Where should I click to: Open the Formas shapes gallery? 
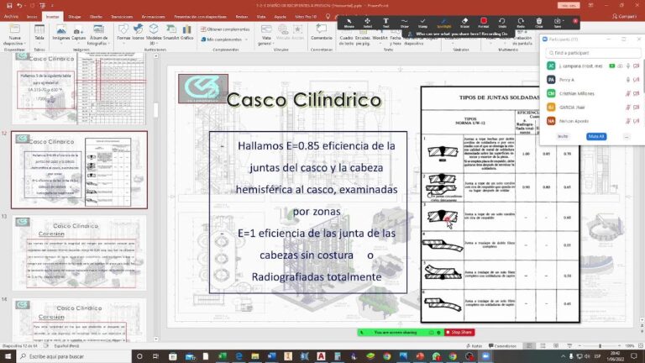pyautogui.click(x=123, y=33)
